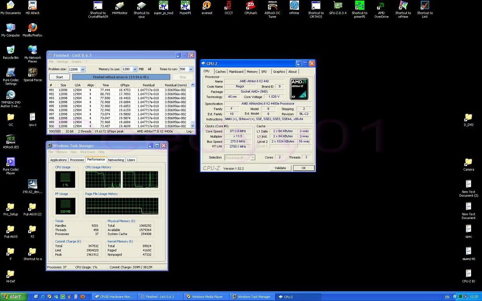Switch to the Caches tab in CPU-Z
This screenshot has width=482, height=301.
pyautogui.click(x=220, y=72)
